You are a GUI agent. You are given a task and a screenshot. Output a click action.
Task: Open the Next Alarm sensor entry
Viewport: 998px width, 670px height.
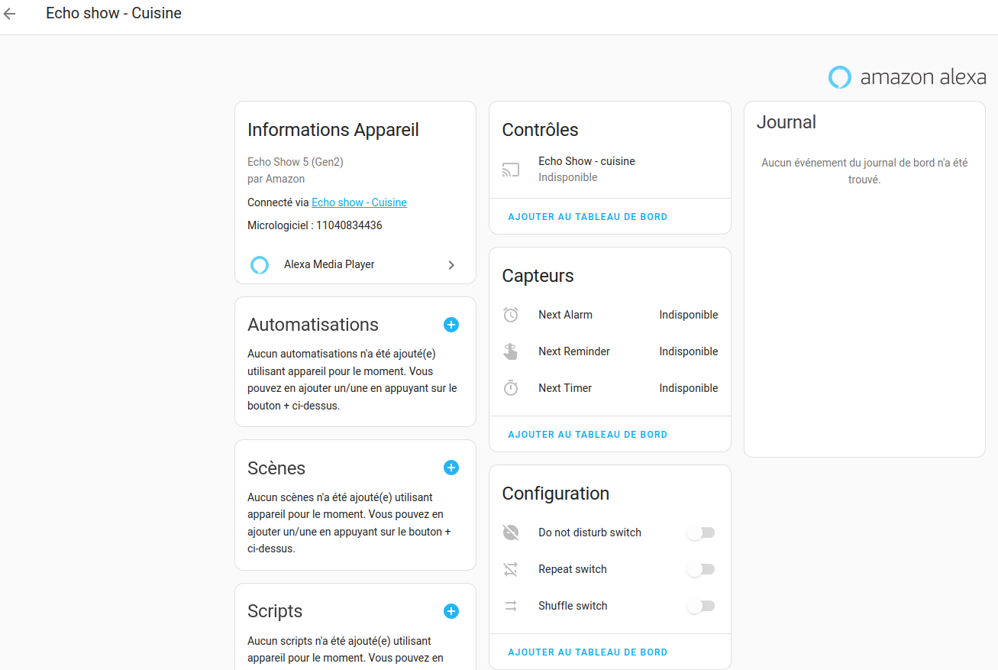pos(610,315)
